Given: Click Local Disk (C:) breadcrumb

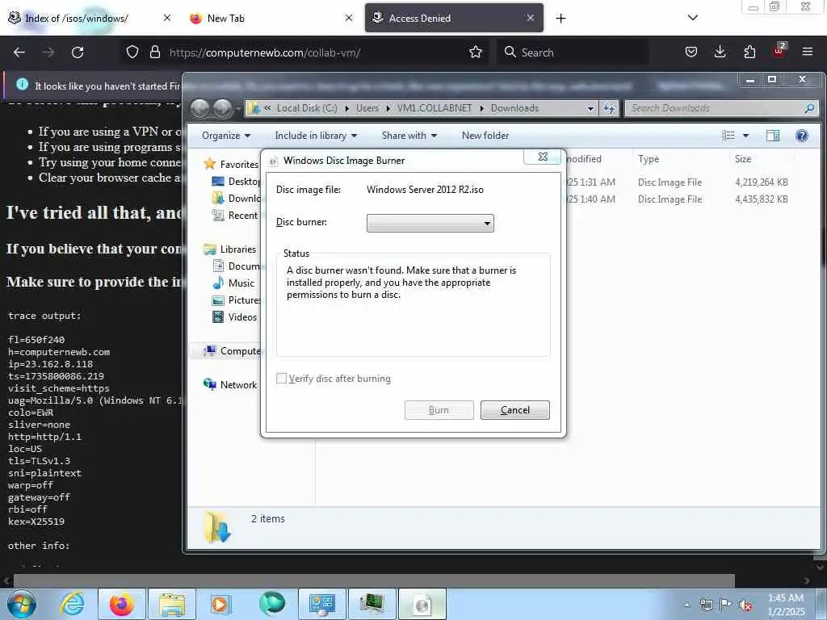Looking at the screenshot, I should pos(307,108).
